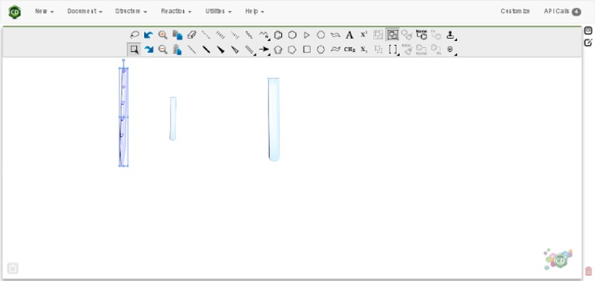Open the Document menu
Viewport: 595px width, 281px height.
[84, 12]
